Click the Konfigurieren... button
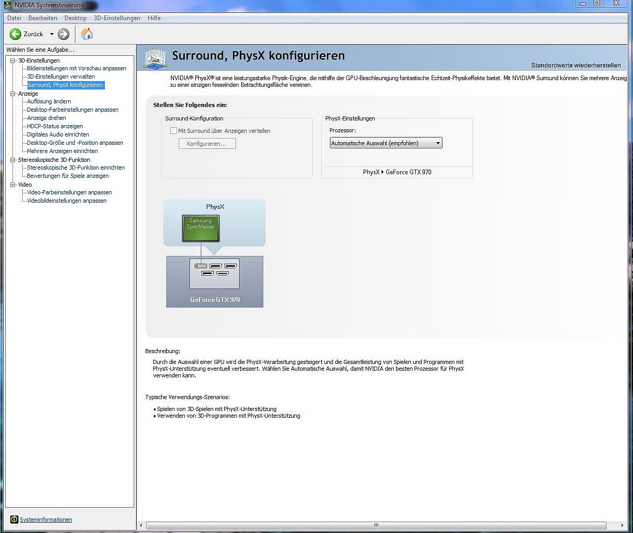633x533 pixels. click(x=207, y=144)
